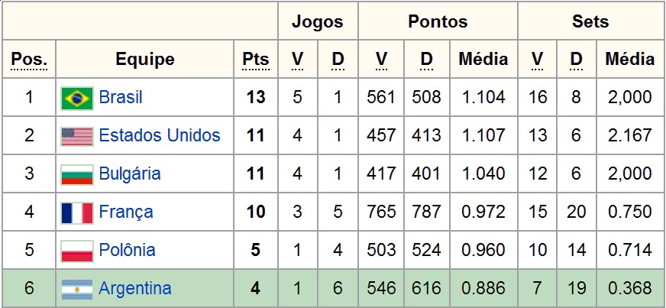
Task: Select Brasil's 13 points cell
Action: (x=256, y=98)
